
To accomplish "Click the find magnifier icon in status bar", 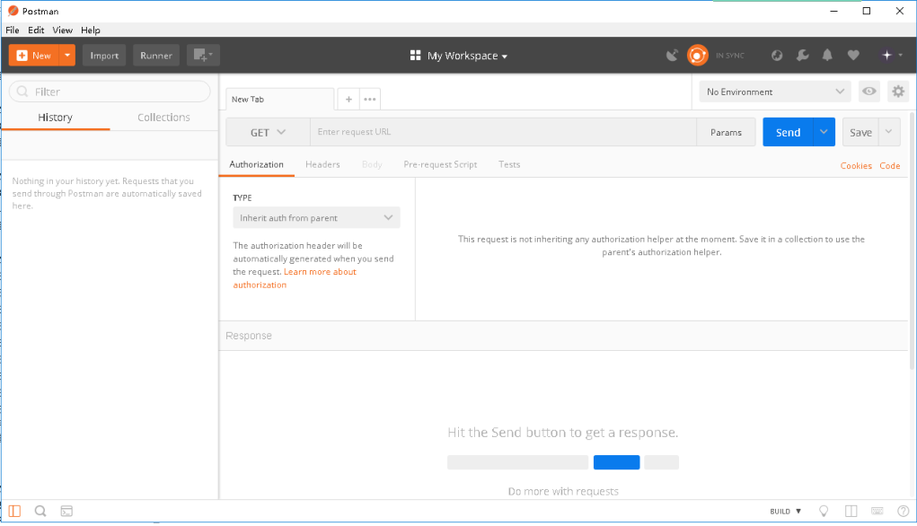I will tap(40, 511).
